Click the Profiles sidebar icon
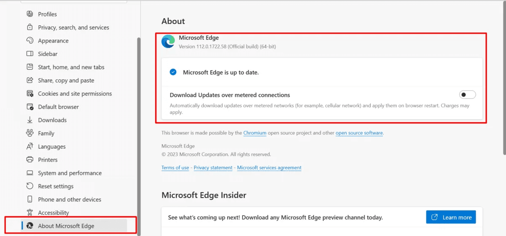The image size is (506, 236). tap(30, 14)
